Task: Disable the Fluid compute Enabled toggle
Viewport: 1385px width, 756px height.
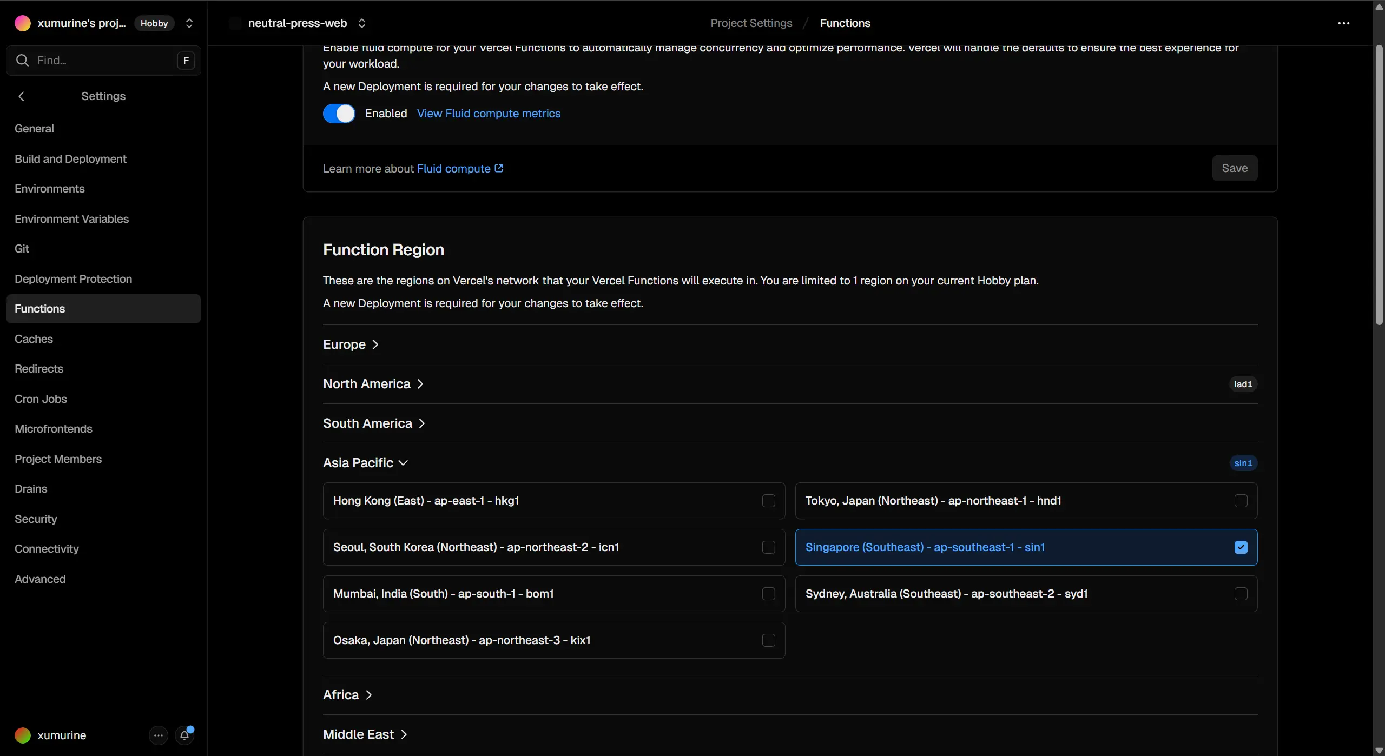Action: coord(339,114)
